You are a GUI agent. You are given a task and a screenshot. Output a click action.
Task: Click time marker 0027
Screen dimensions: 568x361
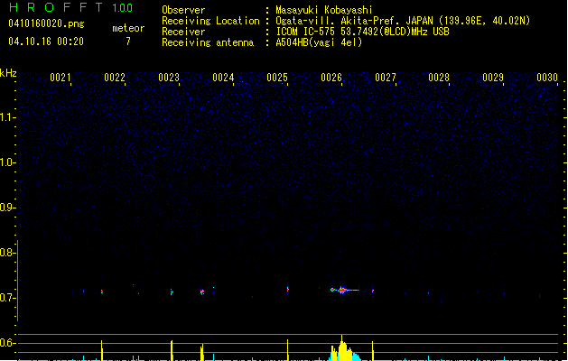pyautogui.click(x=386, y=78)
